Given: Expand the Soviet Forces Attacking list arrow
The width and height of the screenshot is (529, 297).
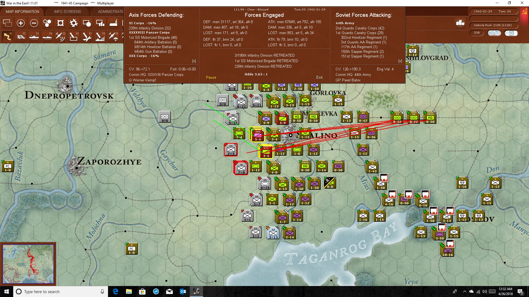Looking at the screenshot, I should point(400,61).
